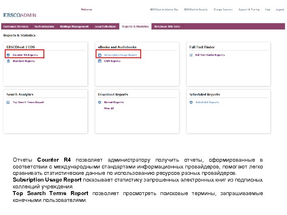Screen dimensions: 287x215
Task: Open the CAM Reports link
Action: [112, 61]
